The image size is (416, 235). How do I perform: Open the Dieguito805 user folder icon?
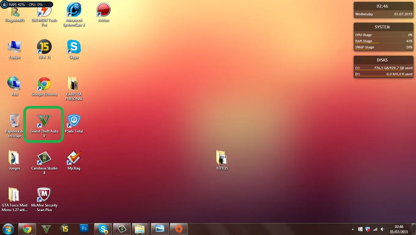(15, 14)
